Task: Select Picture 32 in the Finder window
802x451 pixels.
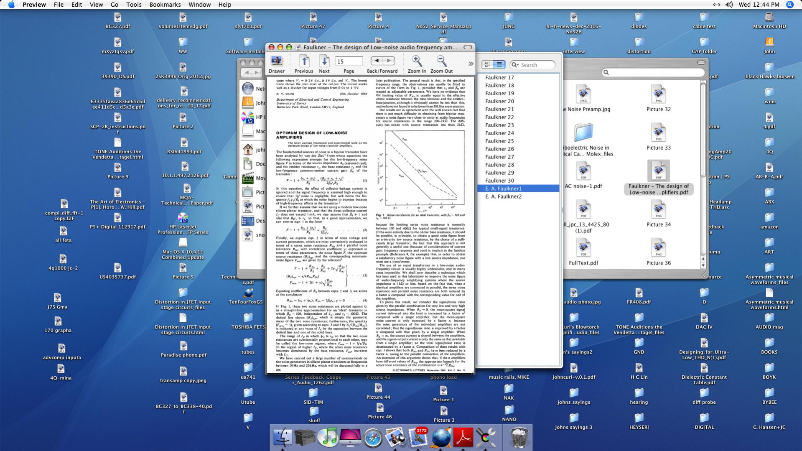Action: pyautogui.click(x=658, y=98)
